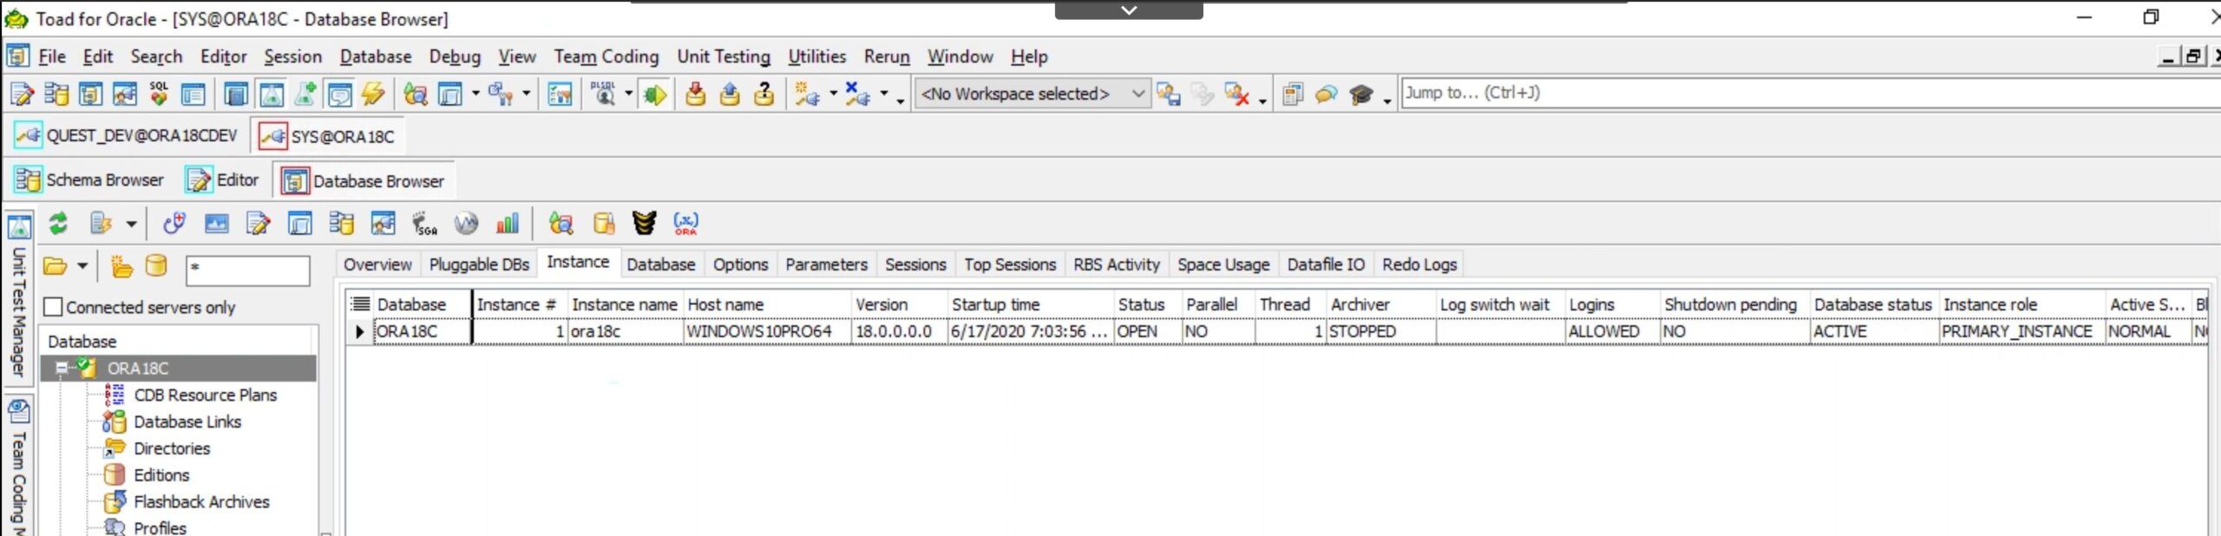
Task: Open the Database menu
Action: click(x=376, y=56)
